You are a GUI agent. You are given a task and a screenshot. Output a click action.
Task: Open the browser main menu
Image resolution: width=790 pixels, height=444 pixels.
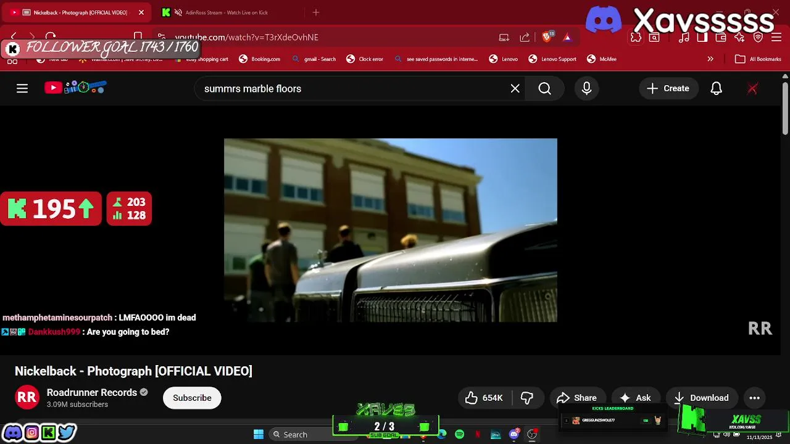pyautogui.click(x=776, y=37)
